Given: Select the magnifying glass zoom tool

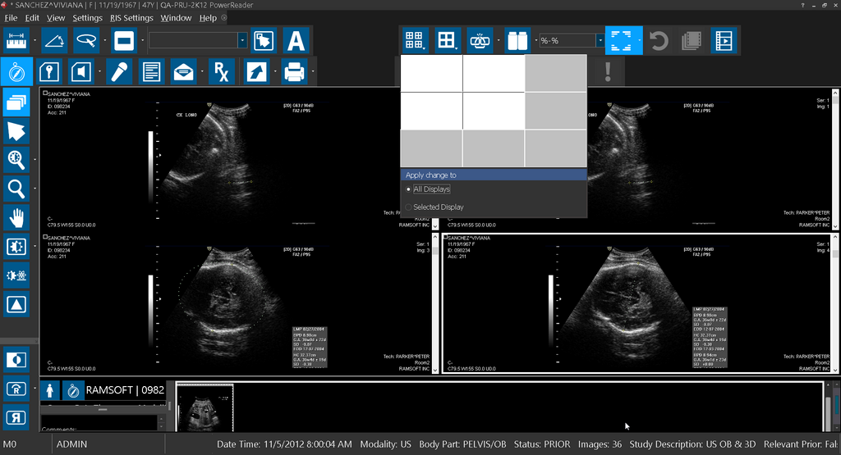Looking at the screenshot, I should tap(16, 189).
